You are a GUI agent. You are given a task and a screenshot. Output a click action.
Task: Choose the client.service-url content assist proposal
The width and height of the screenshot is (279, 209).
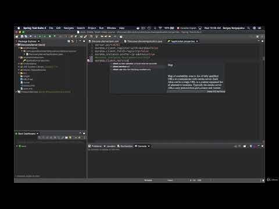tap(138, 67)
